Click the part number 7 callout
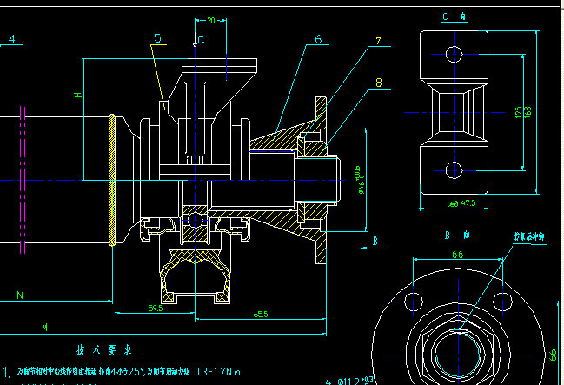 [x=378, y=41]
